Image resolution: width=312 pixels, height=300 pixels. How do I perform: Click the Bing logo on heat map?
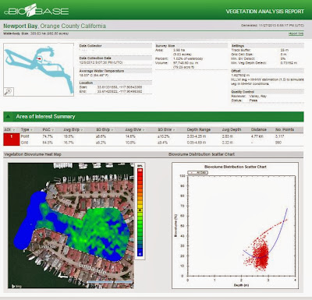click(x=16, y=286)
